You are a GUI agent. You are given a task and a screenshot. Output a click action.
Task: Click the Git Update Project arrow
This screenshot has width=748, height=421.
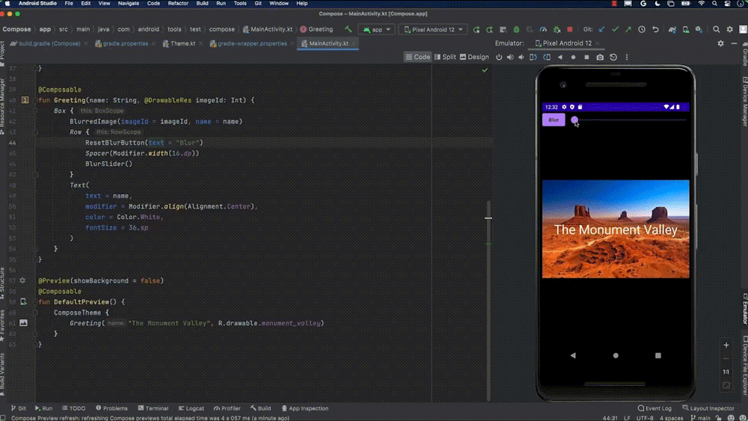(x=601, y=30)
